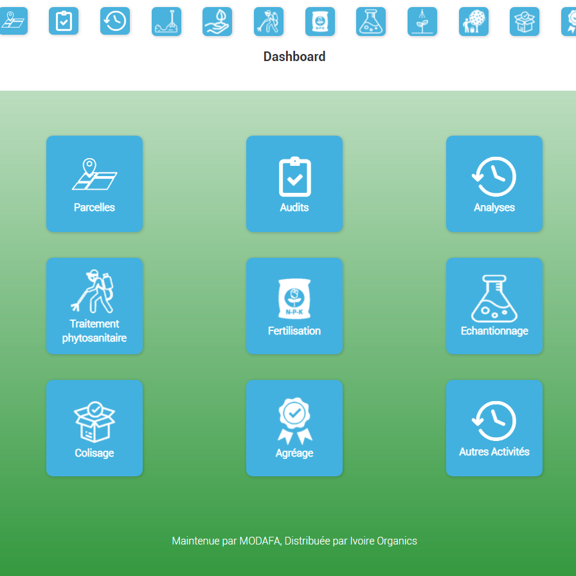Screen dimensions: 576x576
Task: Open the Audits dashboard tile
Action: click(294, 184)
